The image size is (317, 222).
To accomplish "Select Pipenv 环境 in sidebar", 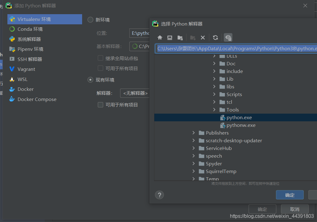I will (45, 49).
